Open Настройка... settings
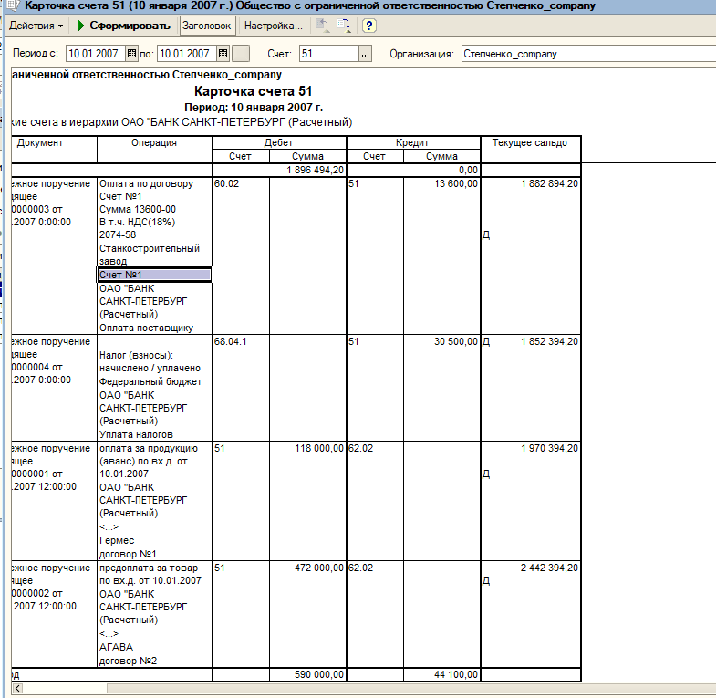The width and height of the screenshot is (716, 698). (x=273, y=26)
